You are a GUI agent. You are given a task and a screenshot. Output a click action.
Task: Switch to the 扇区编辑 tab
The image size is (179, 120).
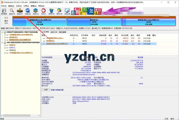(63, 31)
